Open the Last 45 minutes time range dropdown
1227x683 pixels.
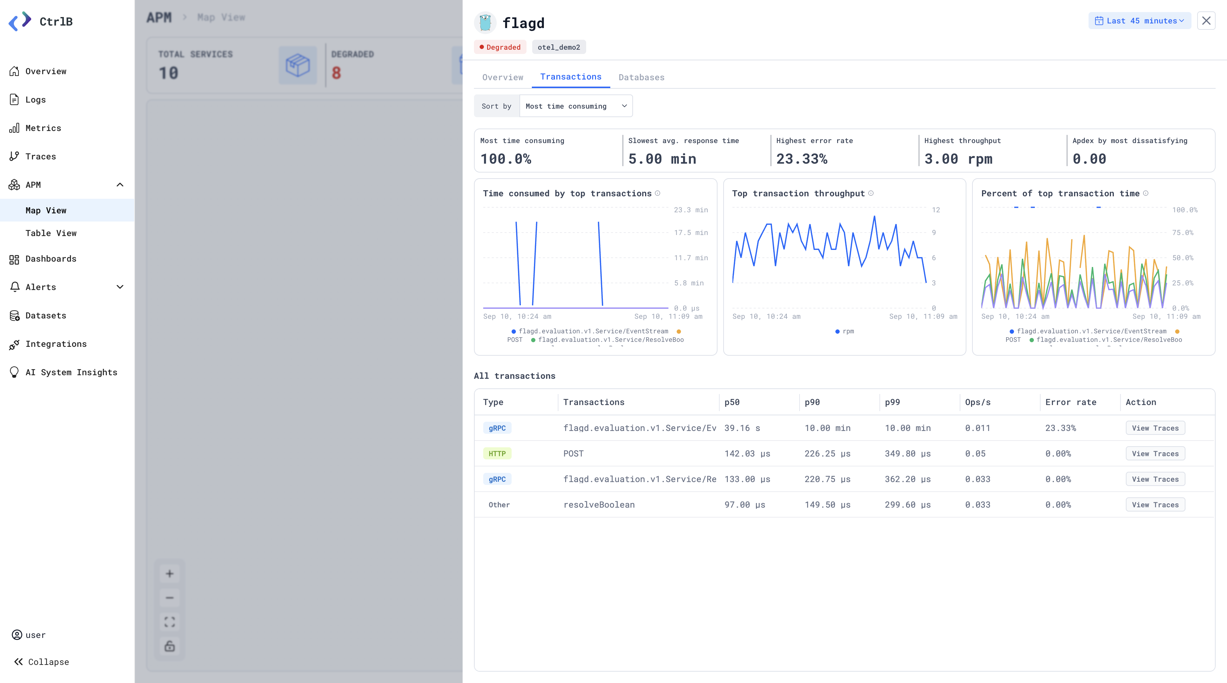pyautogui.click(x=1139, y=21)
